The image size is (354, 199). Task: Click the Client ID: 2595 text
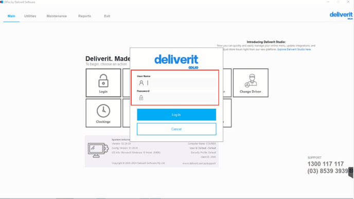click(208, 157)
